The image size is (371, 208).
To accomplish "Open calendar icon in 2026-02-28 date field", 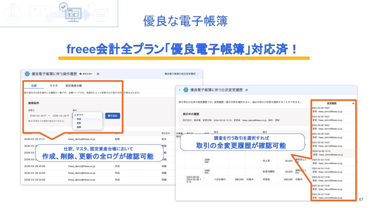I will pyautogui.click(x=45, y=116).
